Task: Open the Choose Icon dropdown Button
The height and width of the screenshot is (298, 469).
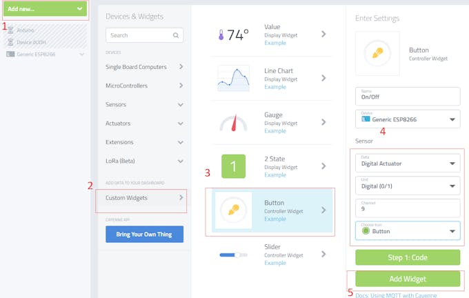Action: click(408, 230)
